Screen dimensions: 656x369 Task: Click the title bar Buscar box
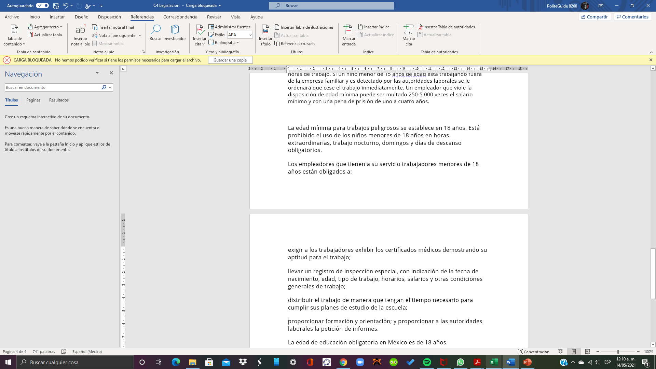click(331, 6)
